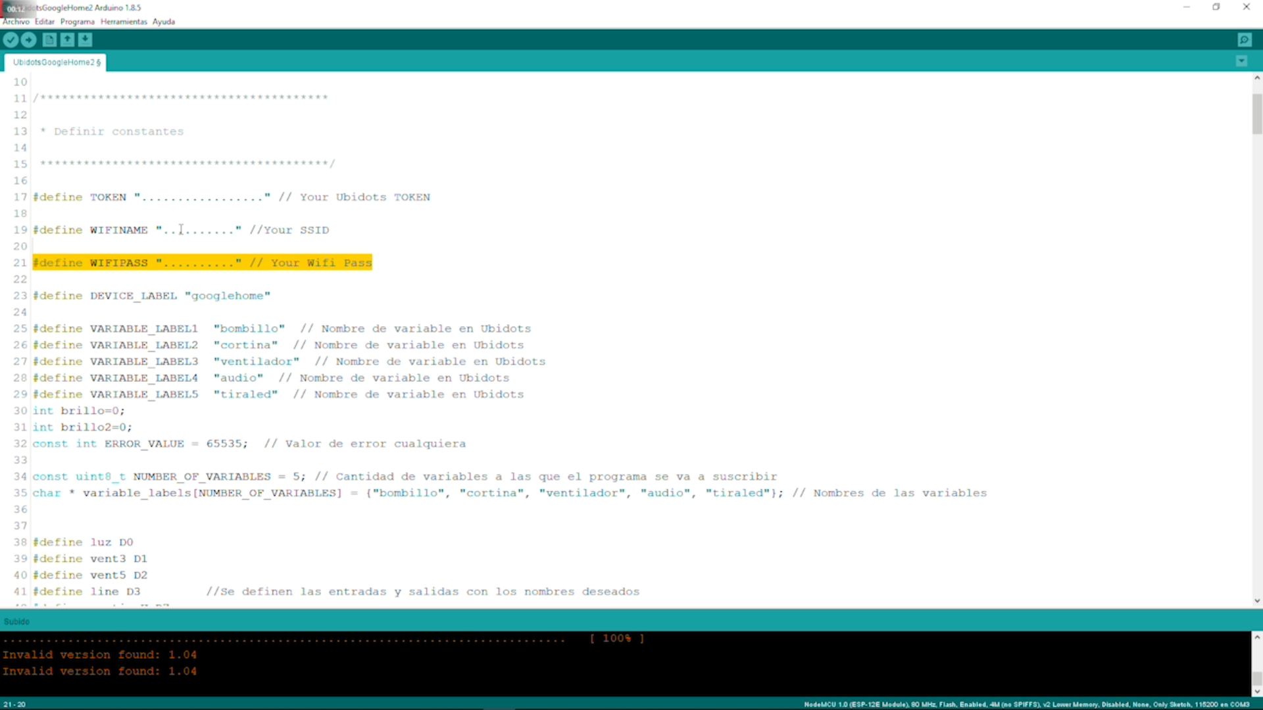Click the "[ 100% ]" upload progress text
Screen dimensions: 1263x710
tap(617, 638)
